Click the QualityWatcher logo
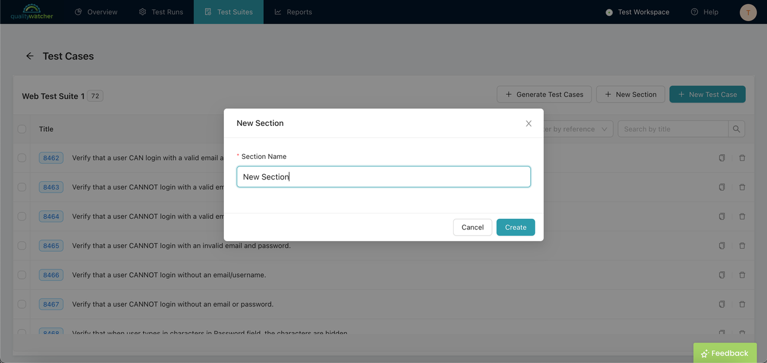Image resolution: width=767 pixels, height=363 pixels. pyautogui.click(x=32, y=11)
